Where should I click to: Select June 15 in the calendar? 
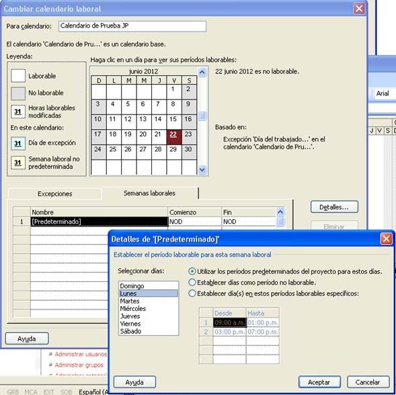coord(173,122)
